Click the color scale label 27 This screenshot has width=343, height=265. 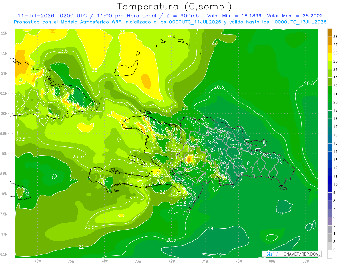[x=336, y=45]
